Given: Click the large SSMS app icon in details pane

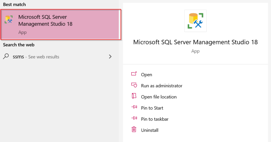Looking at the screenshot, I should [195, 21].
